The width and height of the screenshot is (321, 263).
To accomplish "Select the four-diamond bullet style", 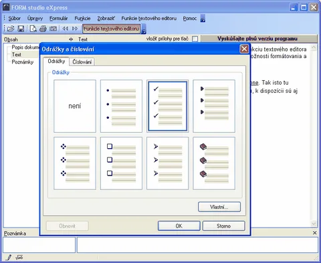I will tap(75, 164).
